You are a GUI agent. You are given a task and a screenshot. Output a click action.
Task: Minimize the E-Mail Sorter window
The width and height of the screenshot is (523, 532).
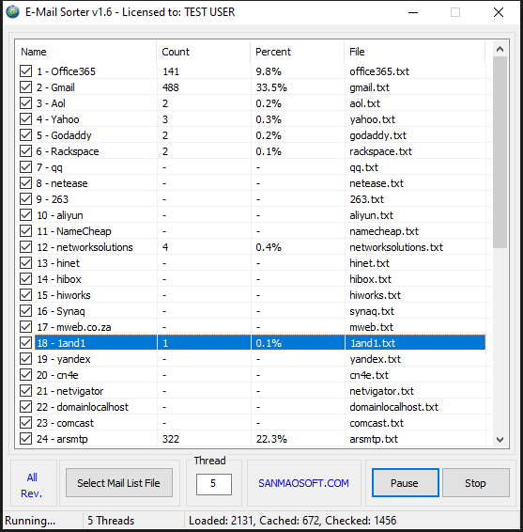pos(413,12)
